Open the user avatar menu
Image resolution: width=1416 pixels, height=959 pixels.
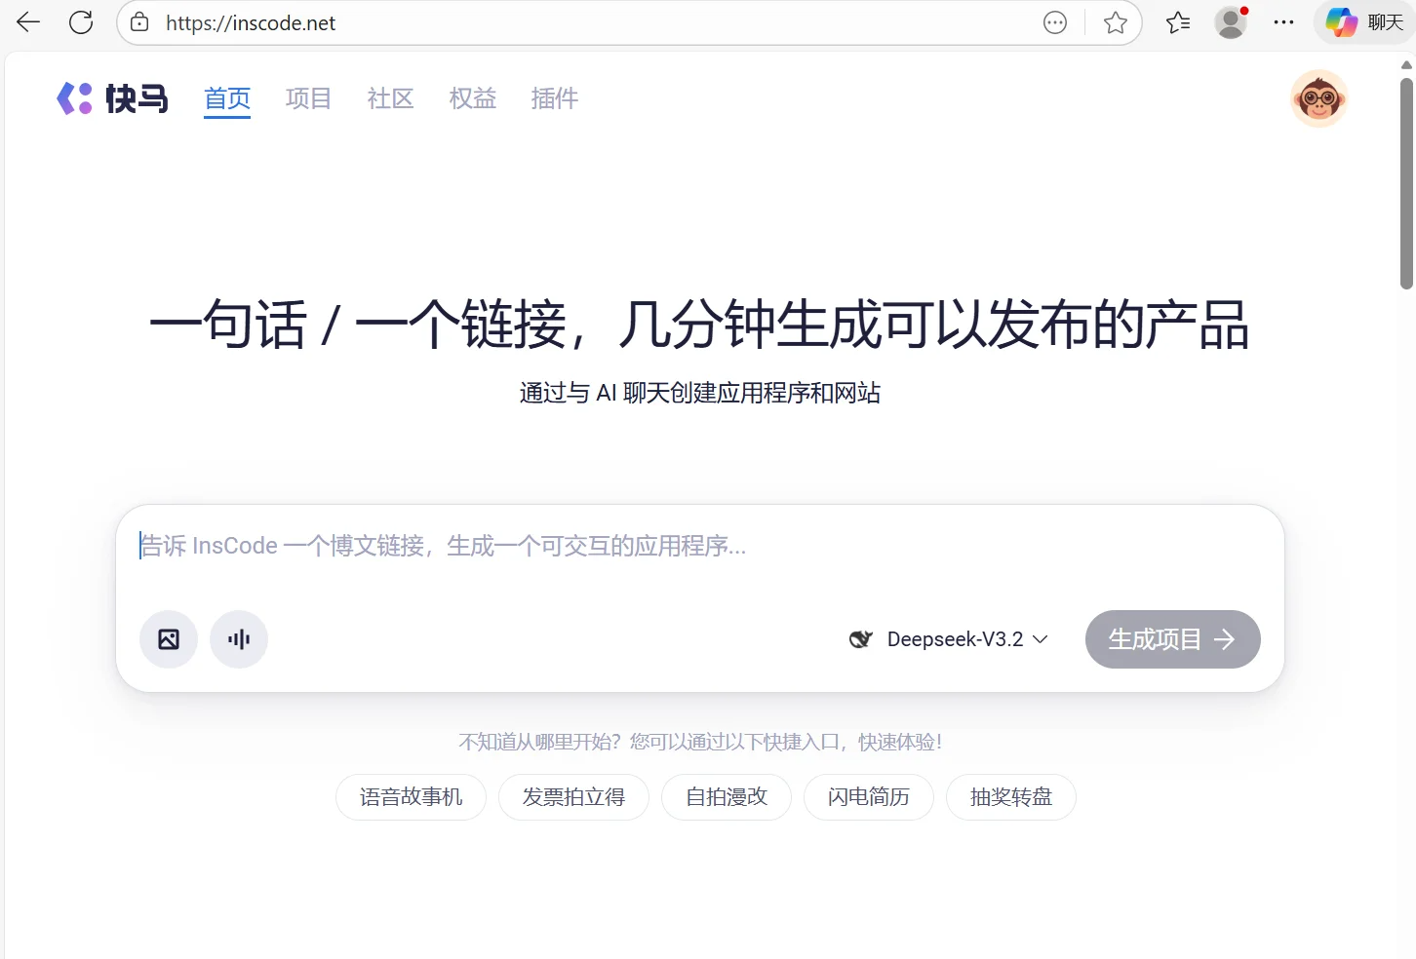[1318, 98]
